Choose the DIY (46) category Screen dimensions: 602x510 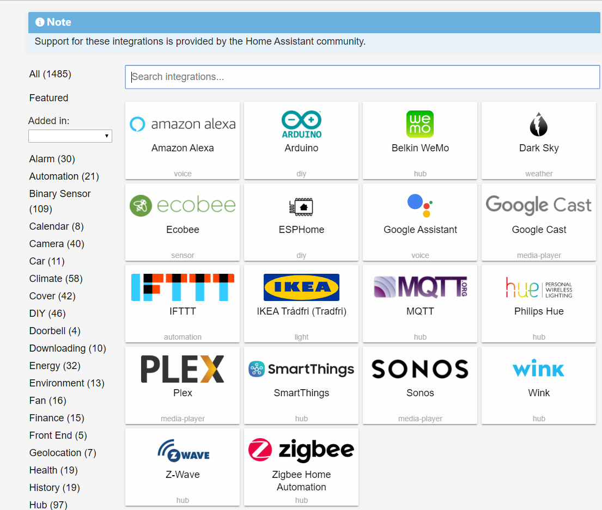click(47, 314)
